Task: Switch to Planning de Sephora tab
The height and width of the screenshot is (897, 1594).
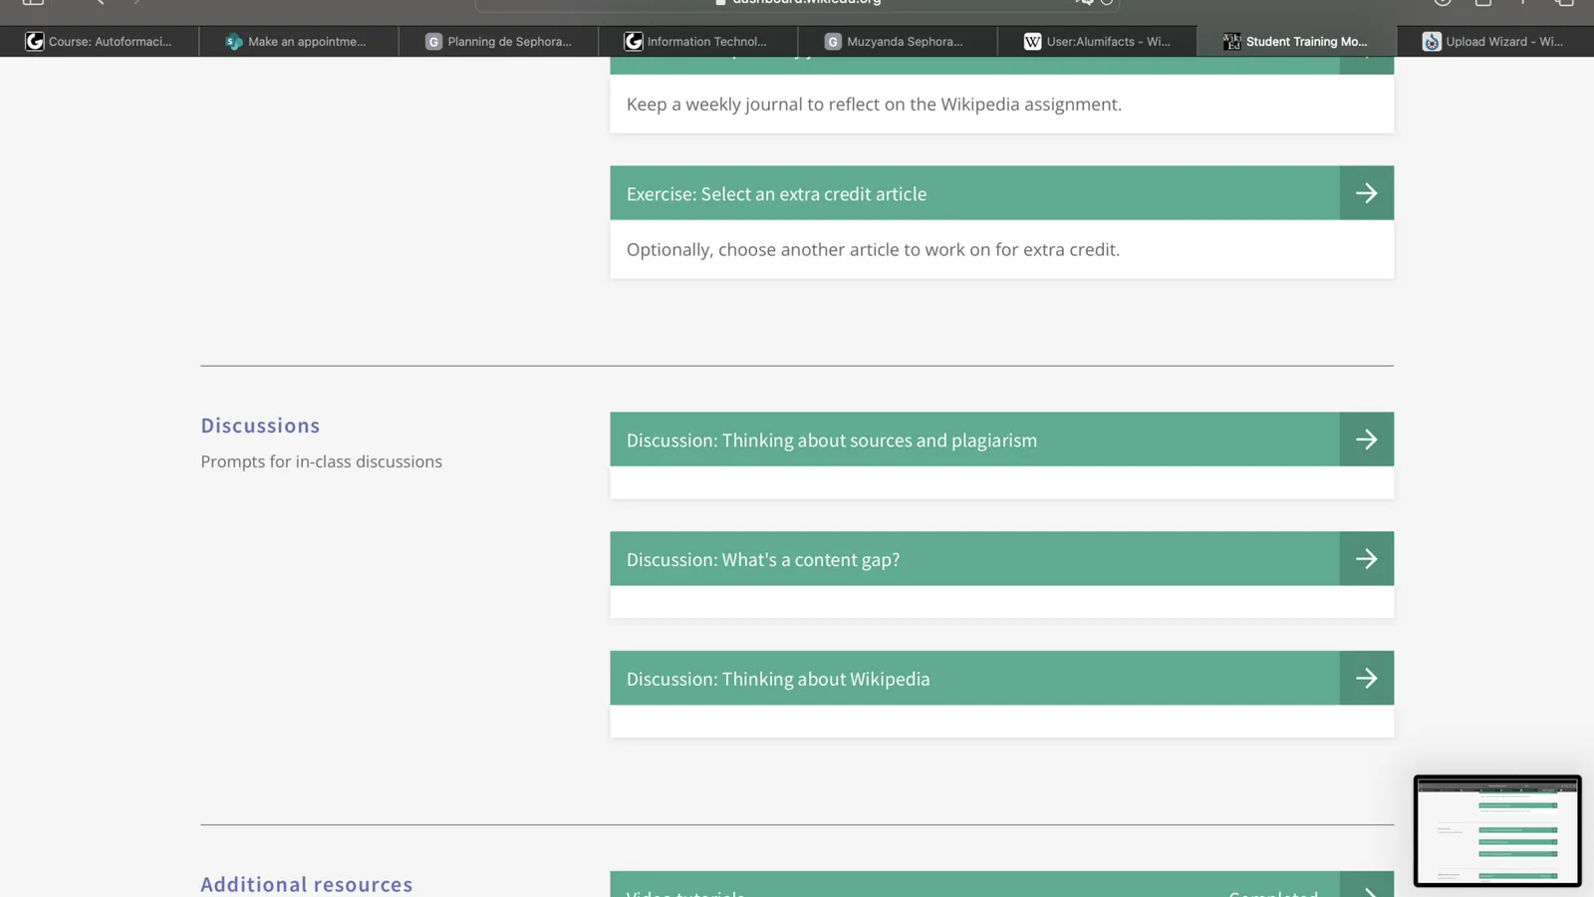Action: coord(498,41)
